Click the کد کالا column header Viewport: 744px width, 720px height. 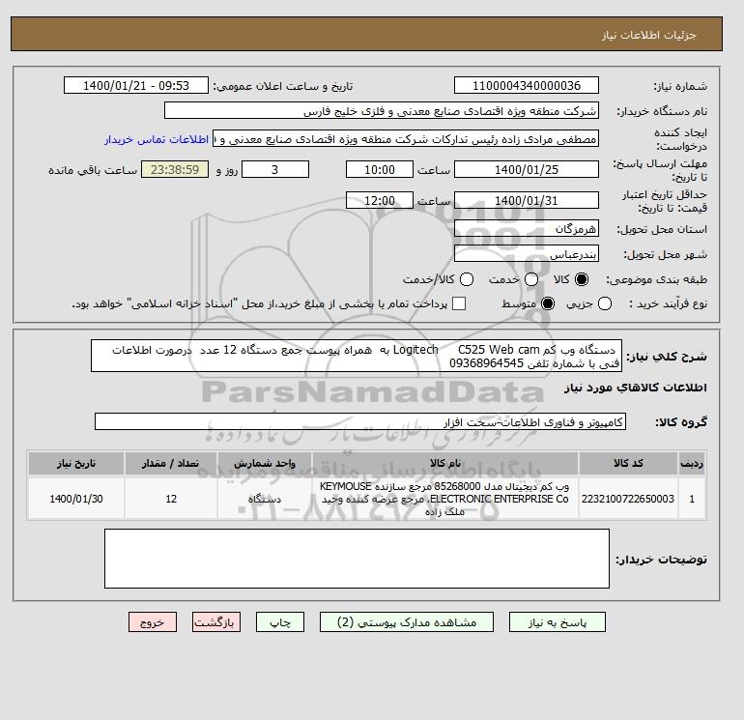[628, 463]
